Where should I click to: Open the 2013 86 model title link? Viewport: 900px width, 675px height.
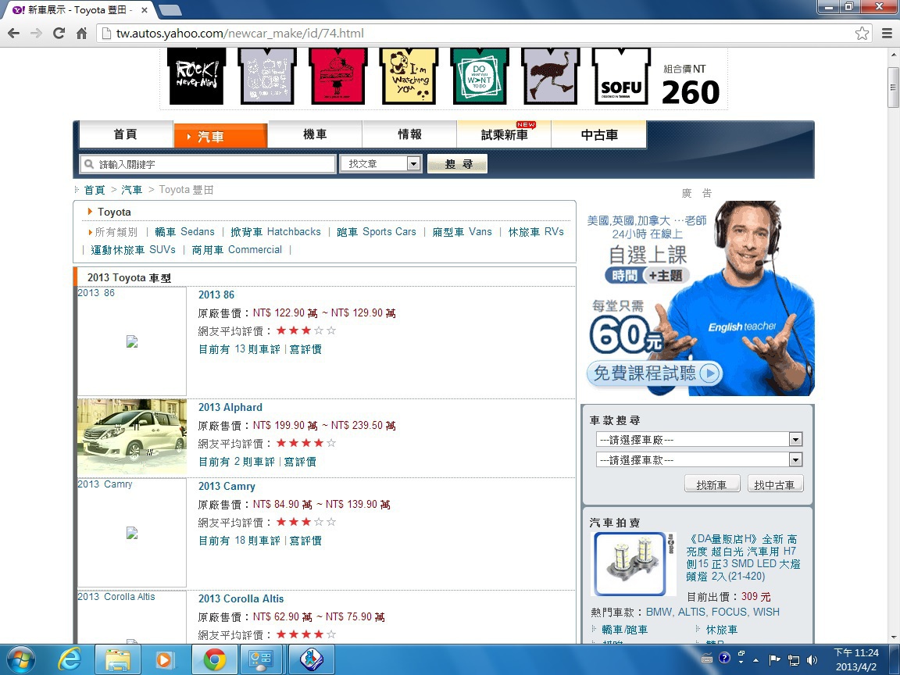(x=216, y=295)
